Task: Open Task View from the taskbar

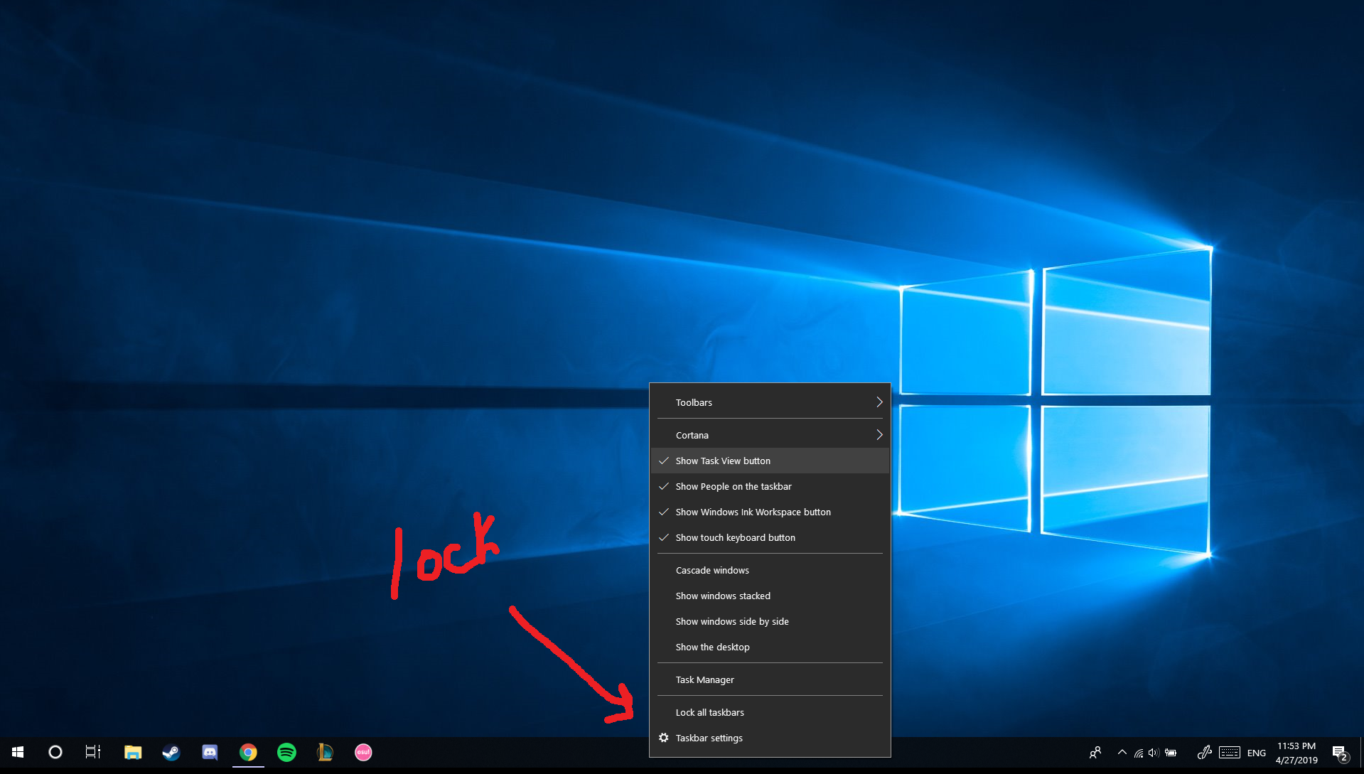Action: 93,752
